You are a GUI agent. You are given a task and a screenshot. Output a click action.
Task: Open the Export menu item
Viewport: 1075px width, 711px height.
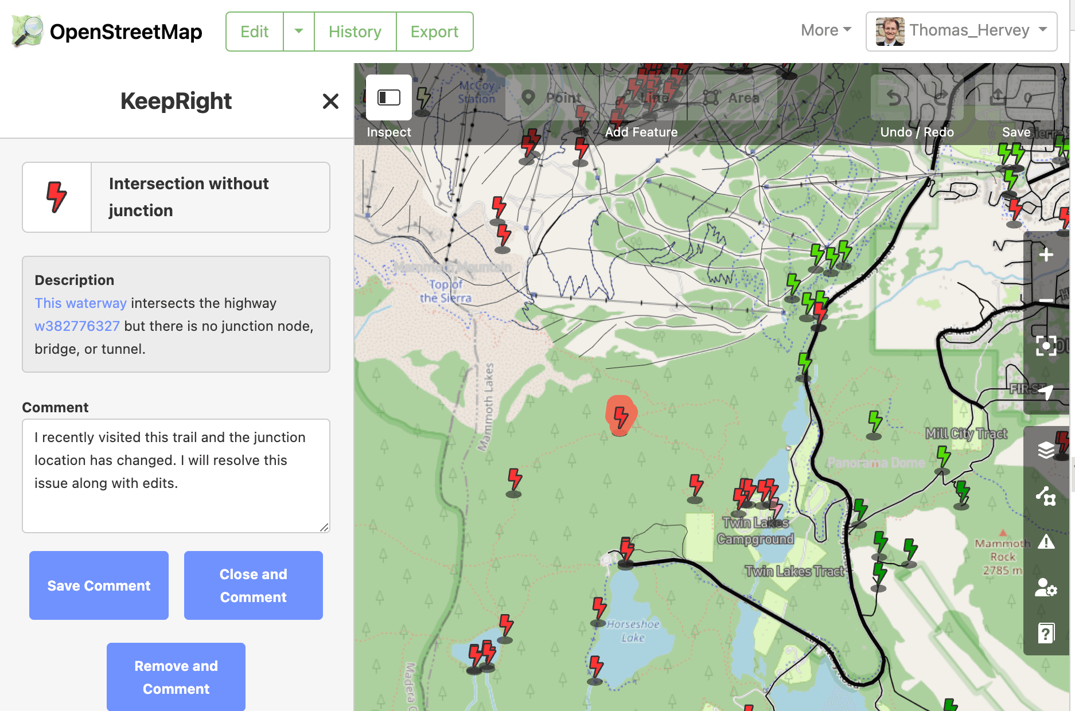coord(434,32)
